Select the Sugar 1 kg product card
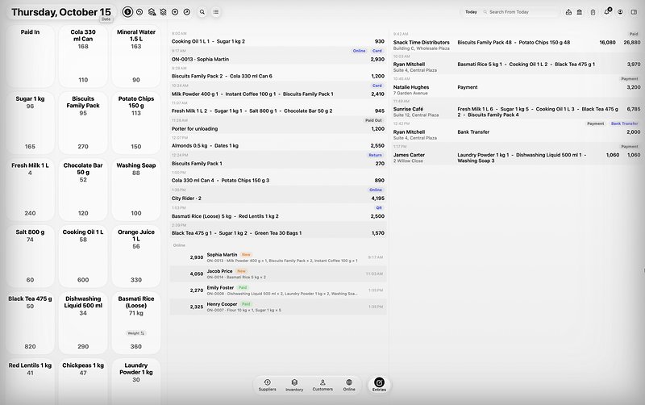Image resolution: width=645 pixels, height=405 pixels. click(x=30, y=123)
